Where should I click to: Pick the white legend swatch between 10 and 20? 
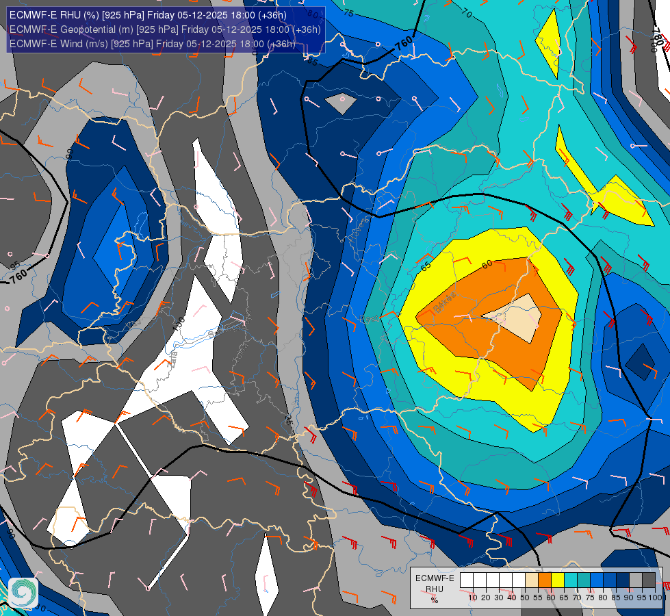480,580
